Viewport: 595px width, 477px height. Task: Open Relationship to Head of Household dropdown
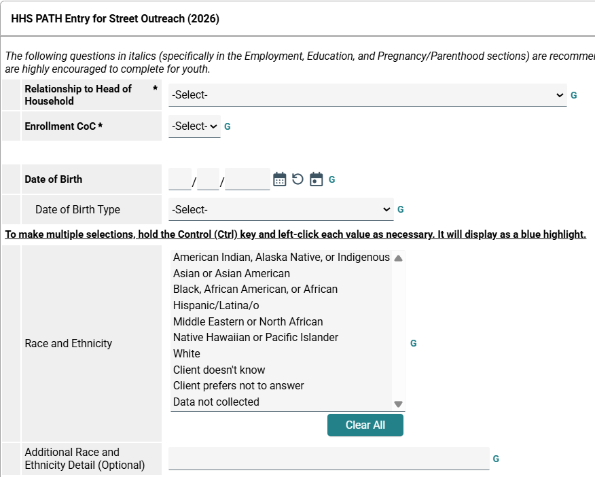(367, 95)
